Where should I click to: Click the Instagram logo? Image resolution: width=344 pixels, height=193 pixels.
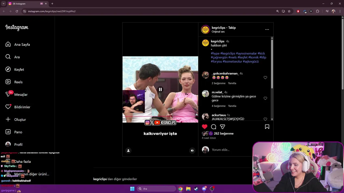17,28
